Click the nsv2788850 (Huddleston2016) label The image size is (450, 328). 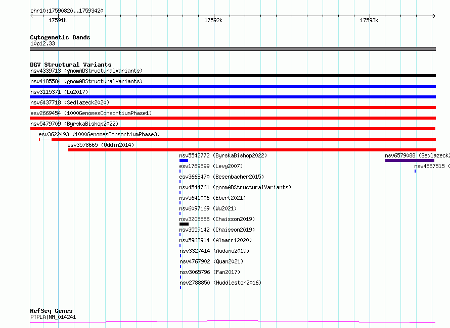click(x=220, y=283)
